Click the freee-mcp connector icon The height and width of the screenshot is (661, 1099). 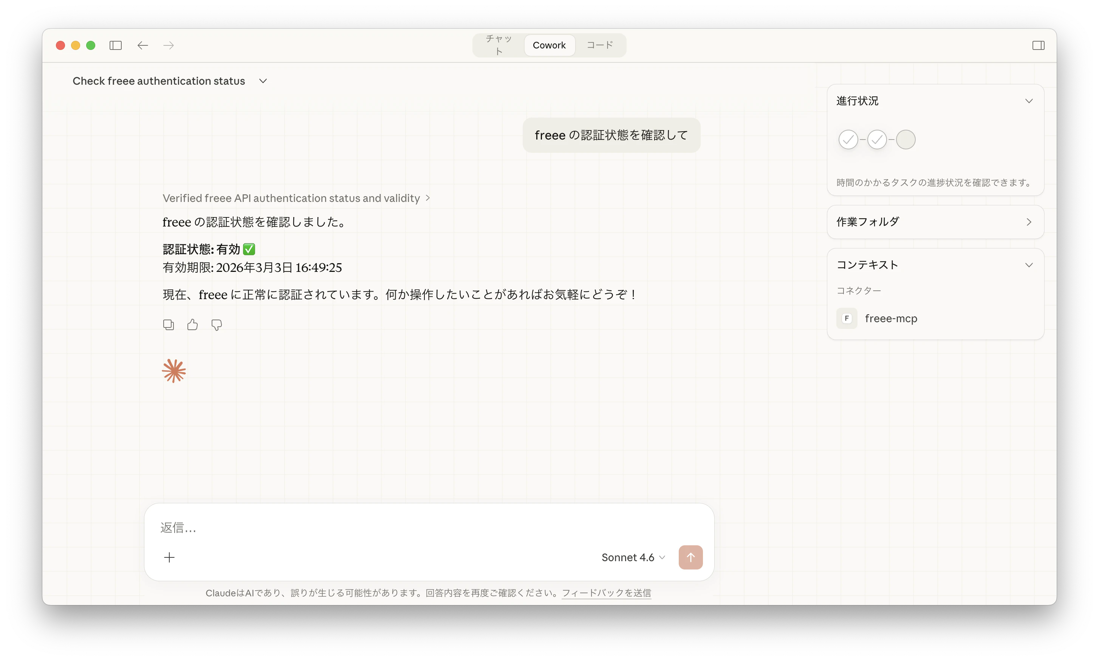(847, 318)
